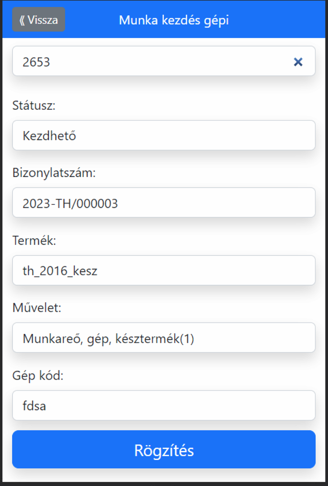Viewport: 328px width, 486px height.
Task: Select the 2023-TH/000003 document number field
Action: (x=164, y=203)
